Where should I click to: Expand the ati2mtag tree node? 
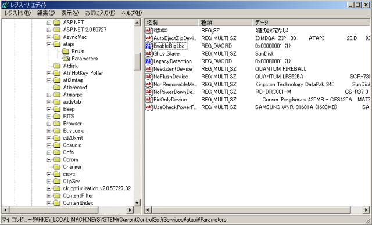coord(49,81)
